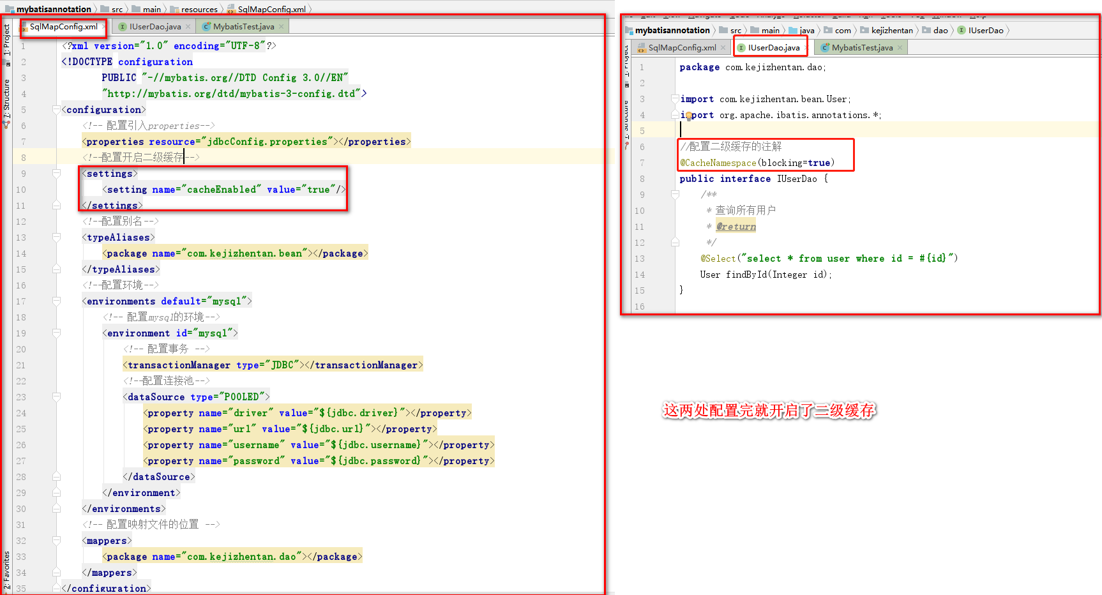Click line number 7 in IUserDao.java gutter
The image size is (1102, 595).
[x=642, y=163]
